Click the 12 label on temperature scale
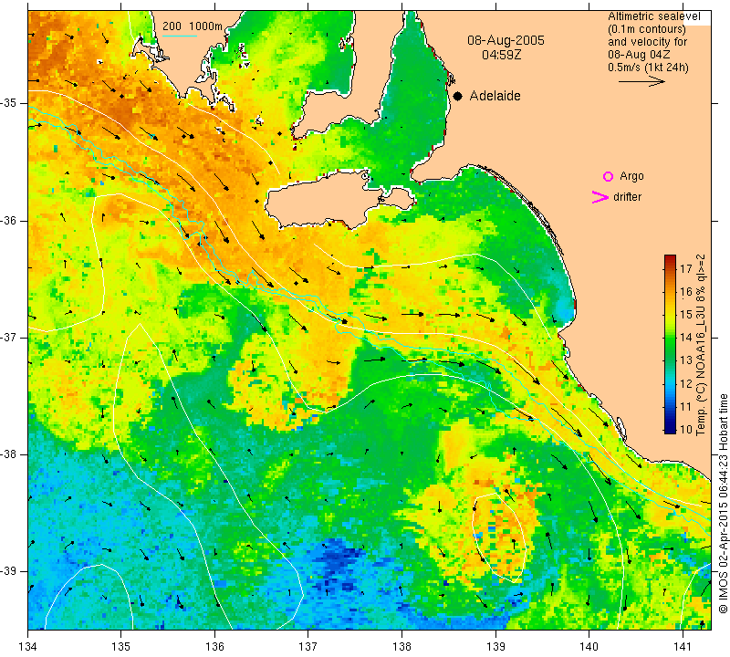730x657 pixels. click(x=686, y=383)
